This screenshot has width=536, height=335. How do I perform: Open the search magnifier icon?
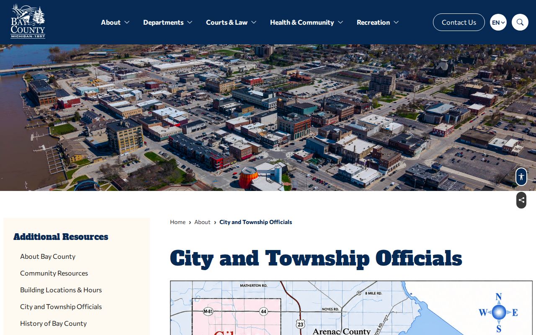pos(520,22)
